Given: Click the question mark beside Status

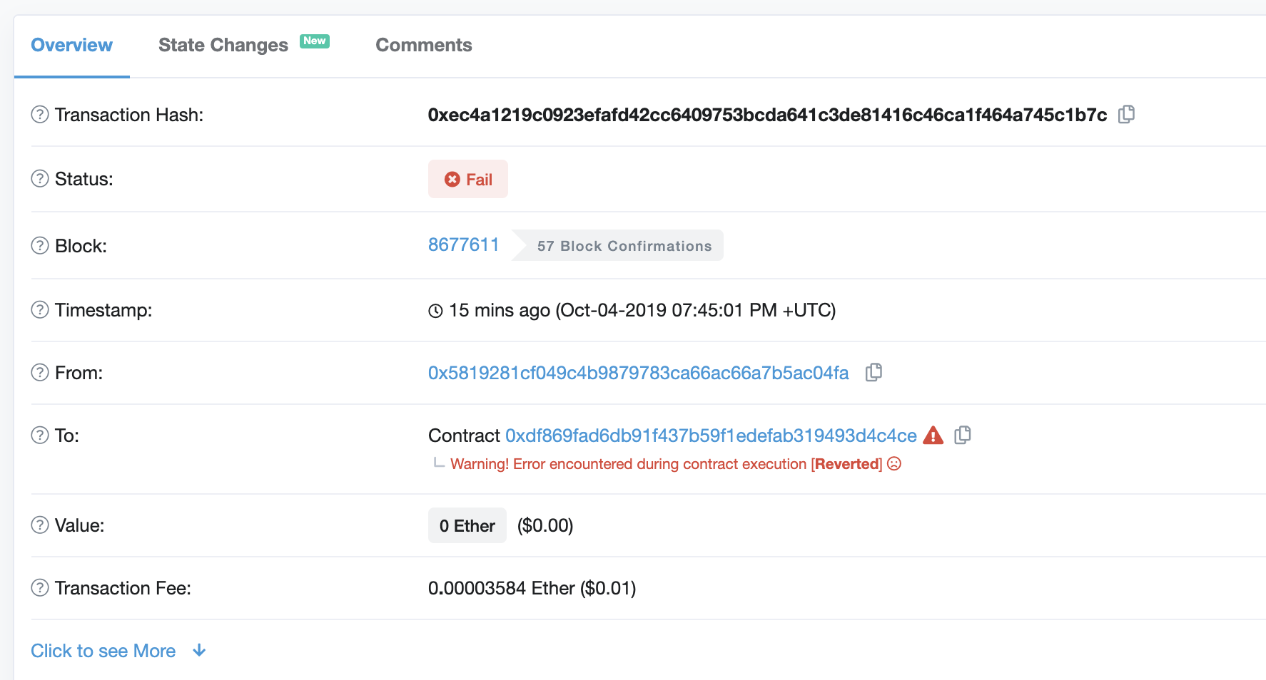Looking at the screenshot, I should [x=39, y=179].
